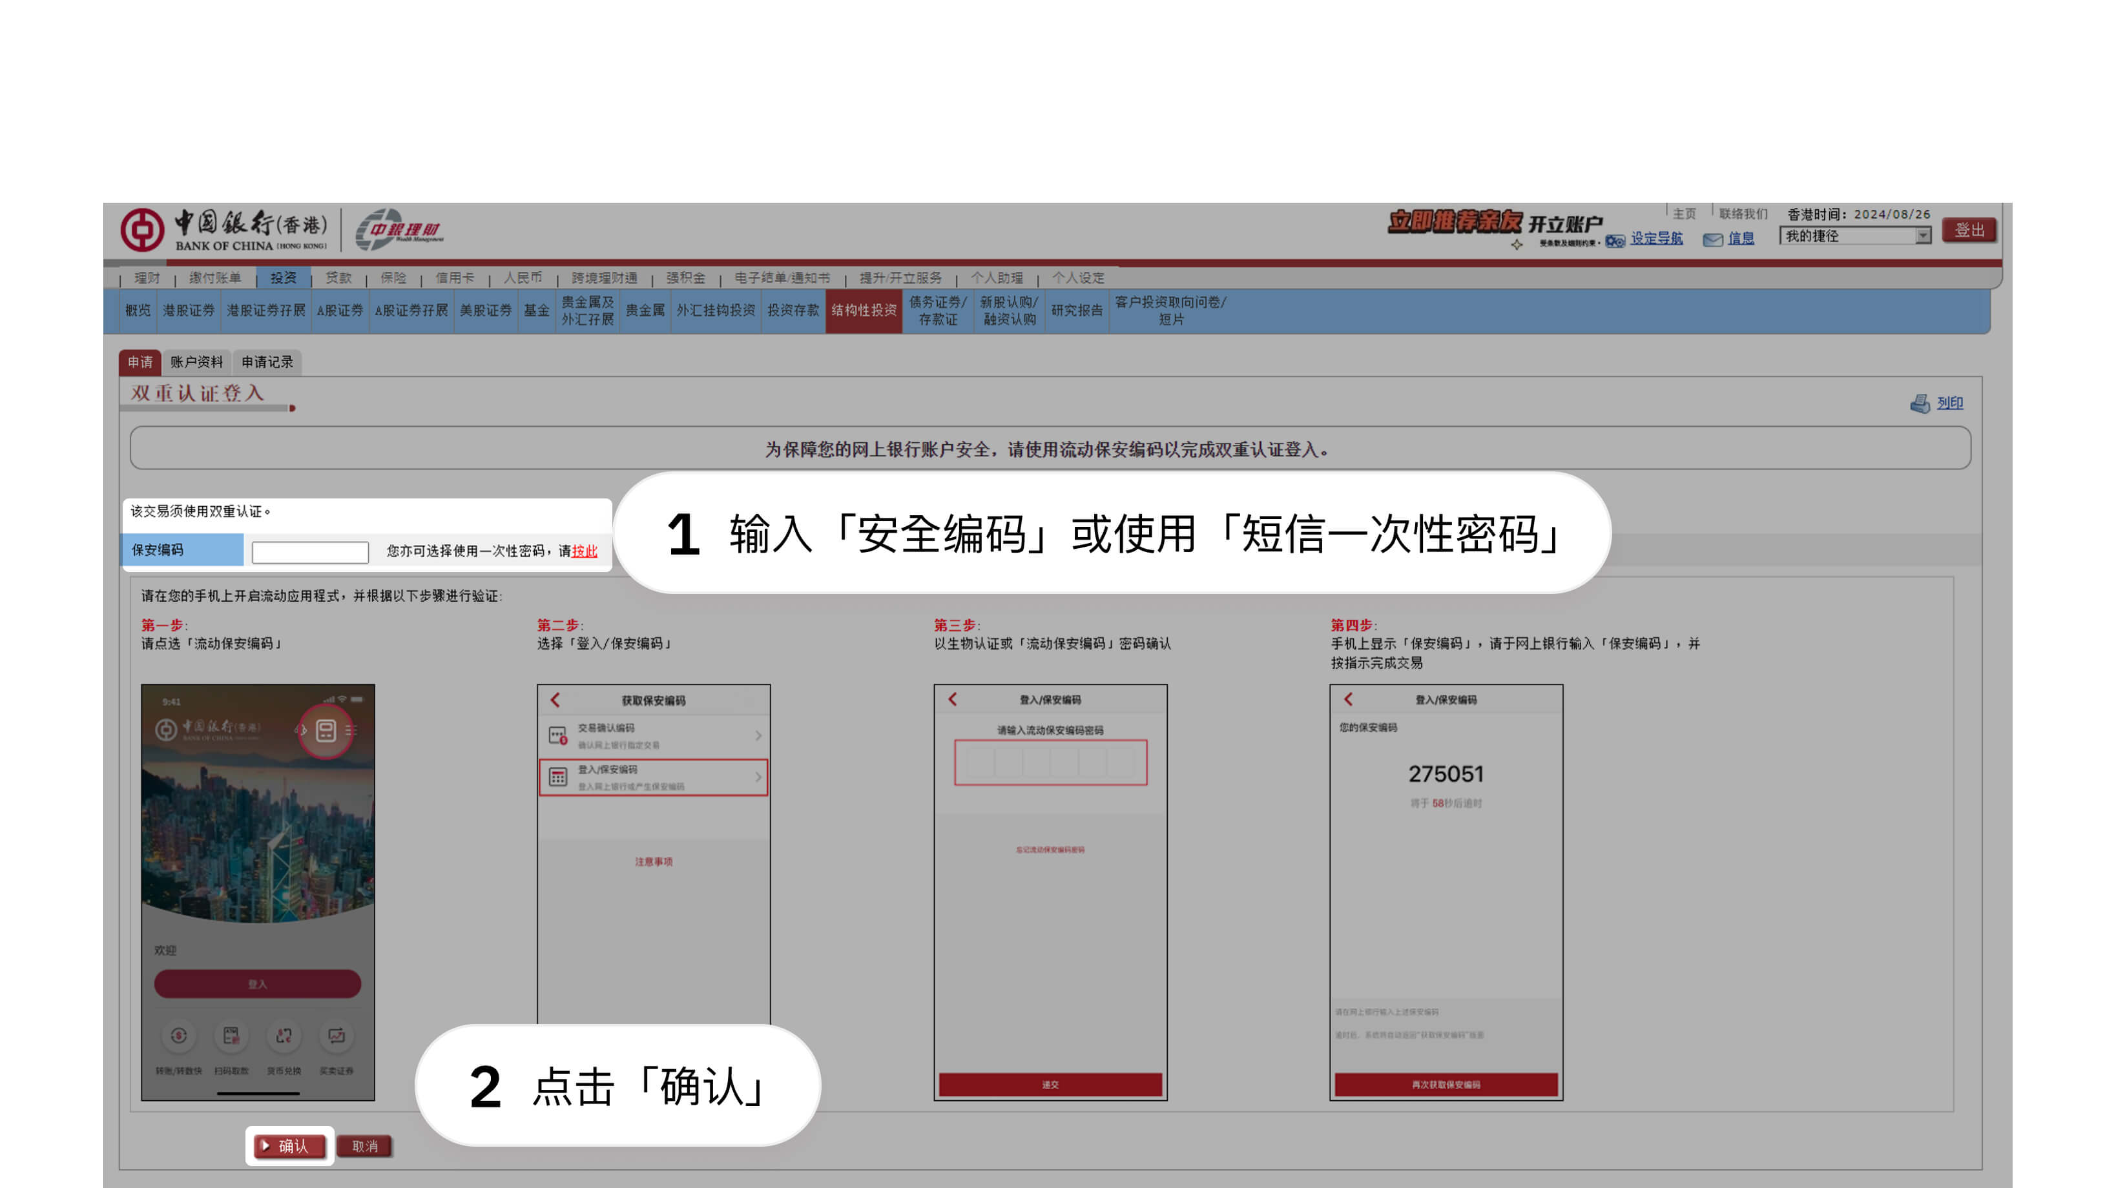Open the 研究报告 submenu item
This screenshot has width=2116, height=1188.
click(x=1077, y=311)
